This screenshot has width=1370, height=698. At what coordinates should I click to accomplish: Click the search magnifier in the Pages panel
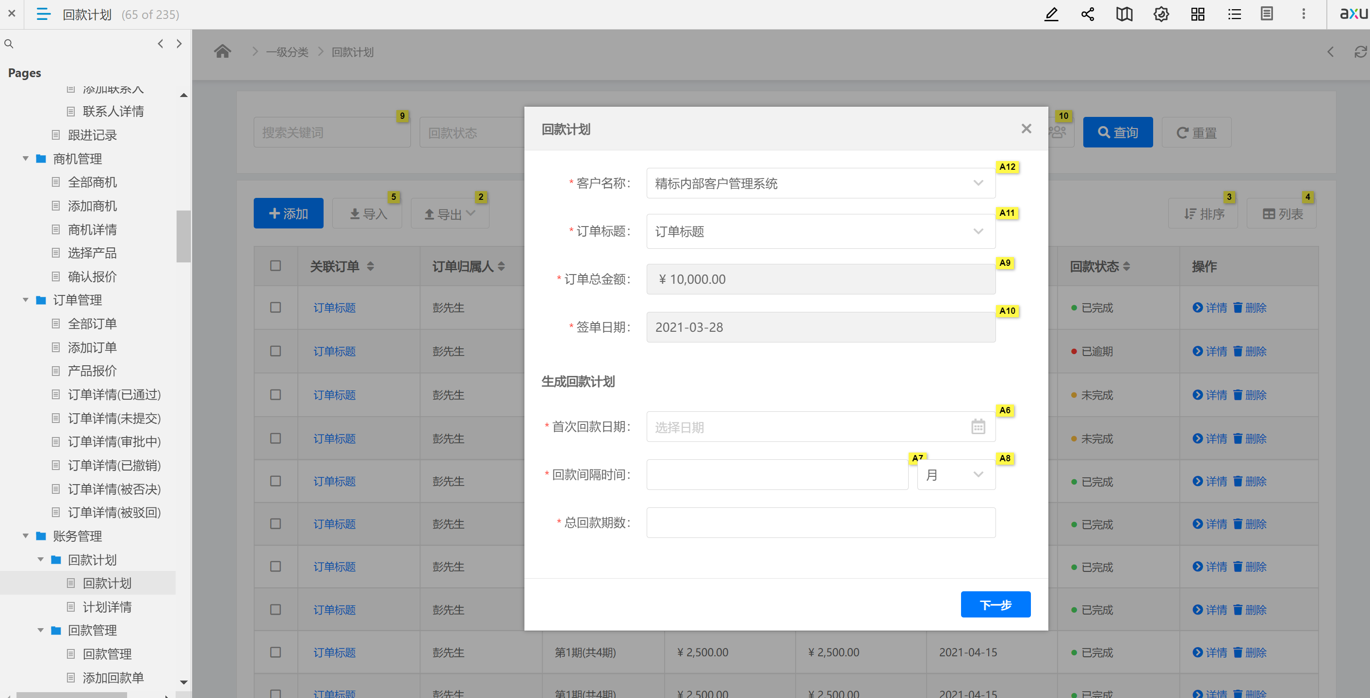(9, 44)
